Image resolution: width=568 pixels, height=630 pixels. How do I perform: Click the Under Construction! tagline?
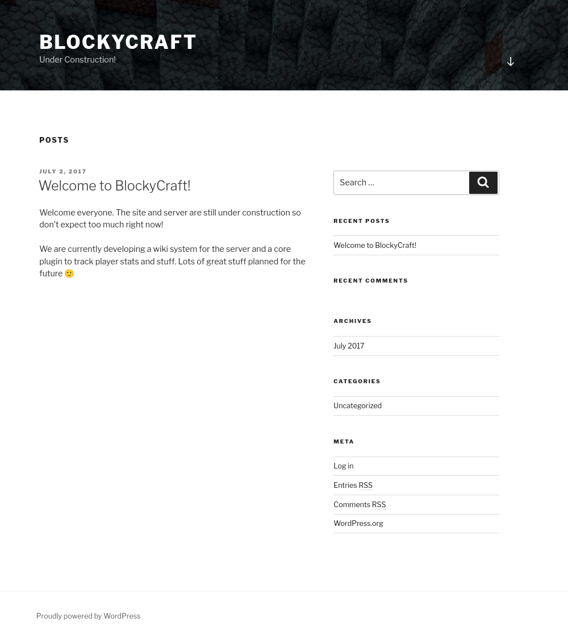(77, 60)
